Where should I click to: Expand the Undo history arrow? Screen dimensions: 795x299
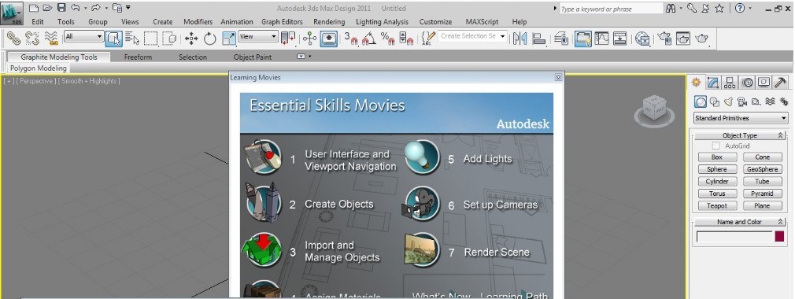(85, 8)
